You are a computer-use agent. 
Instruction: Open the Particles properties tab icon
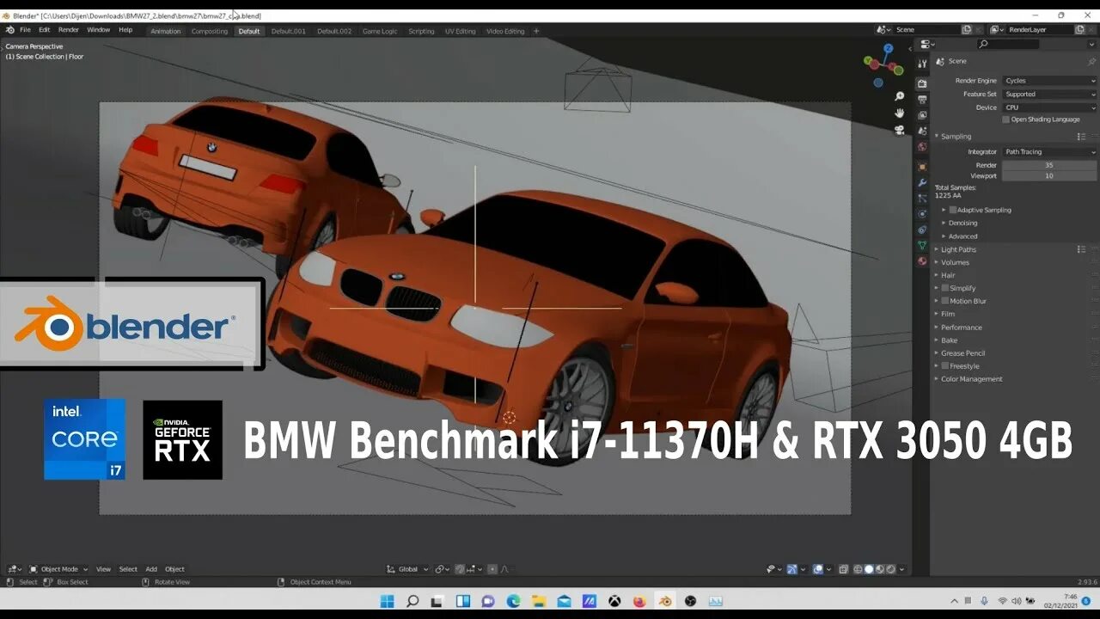coord(922,198)
